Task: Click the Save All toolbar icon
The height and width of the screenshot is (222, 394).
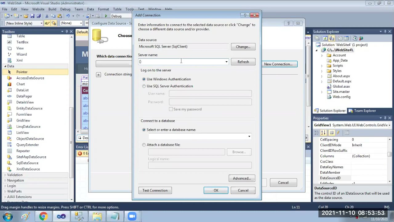Action: (x=38, y=16)
